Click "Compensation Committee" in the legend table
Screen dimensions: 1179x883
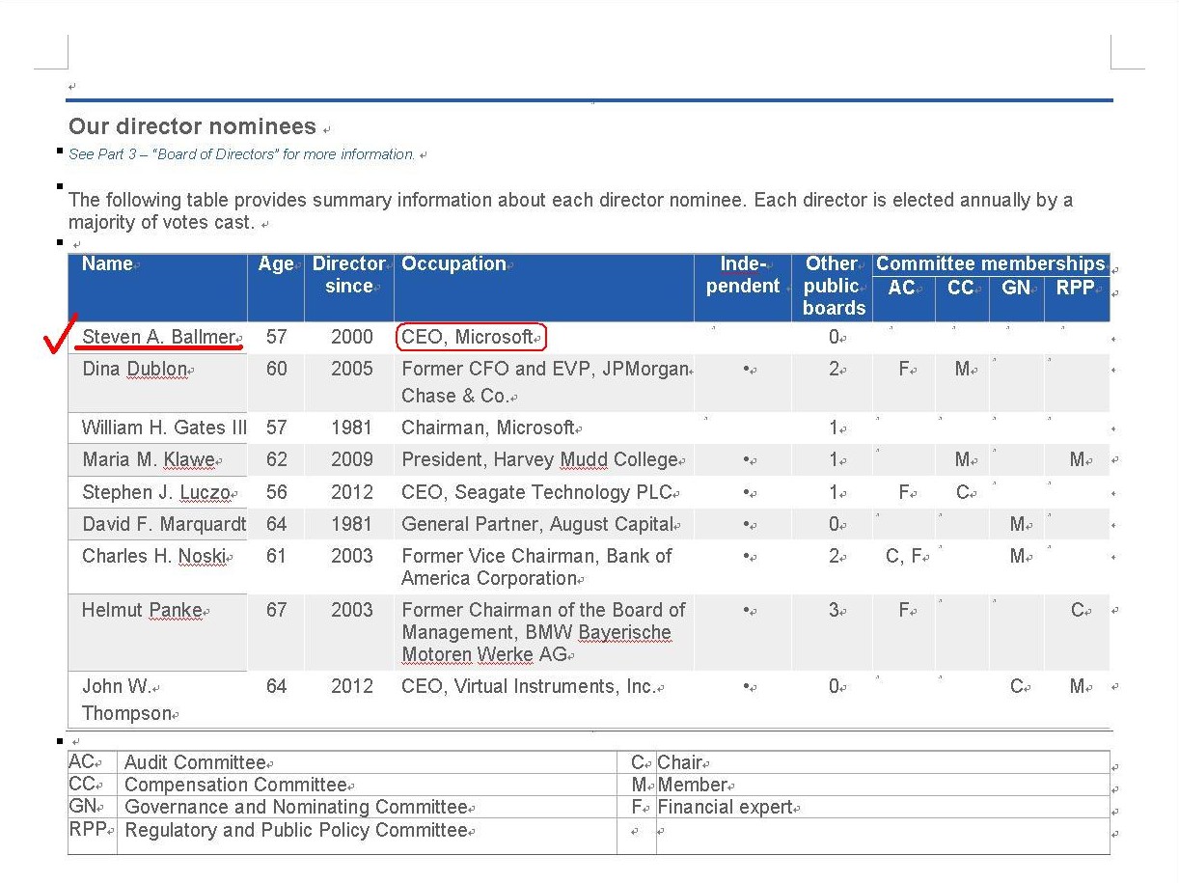235,786
